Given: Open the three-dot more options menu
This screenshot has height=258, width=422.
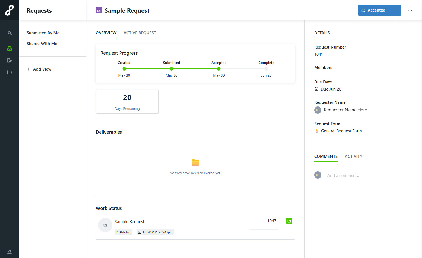Looking at the screenshot, I should (x=410, y=10).
